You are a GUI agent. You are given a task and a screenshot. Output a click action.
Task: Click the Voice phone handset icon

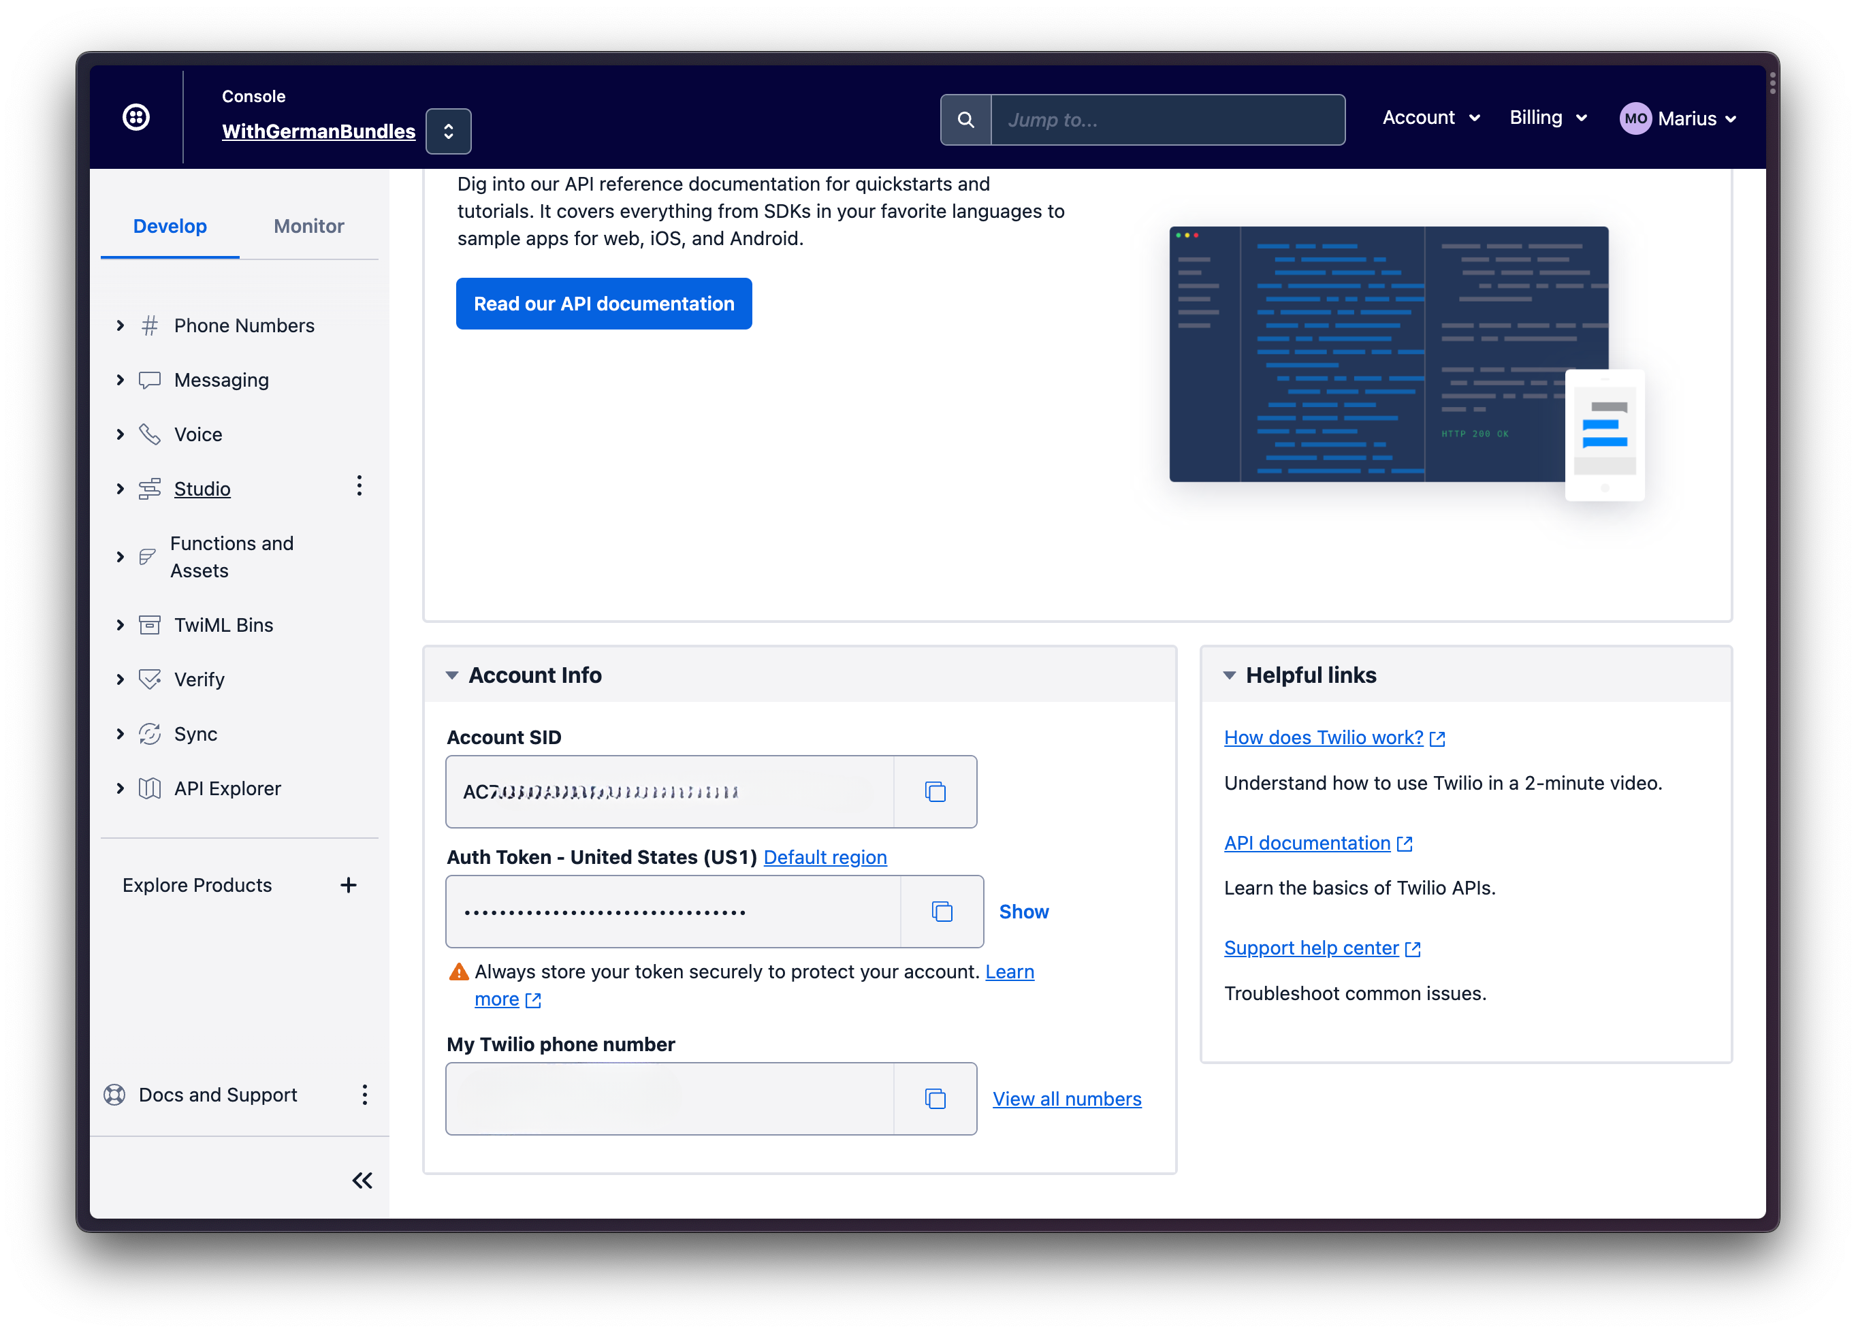tap(149, 434)
